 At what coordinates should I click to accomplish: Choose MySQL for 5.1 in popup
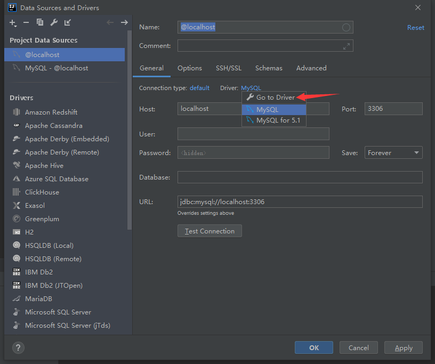coord(274,120)
